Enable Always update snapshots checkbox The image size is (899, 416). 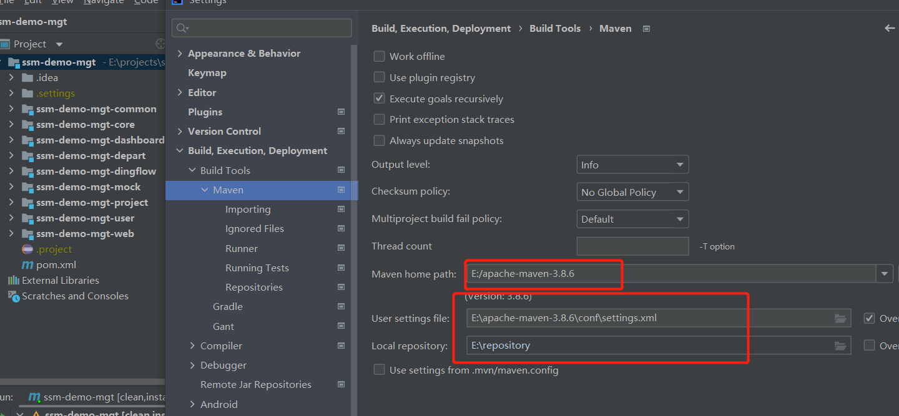click(x=379, y=141)
